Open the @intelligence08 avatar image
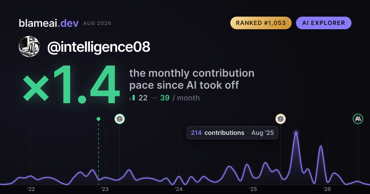Viewport: 370px width, 194px height. coord(29,46)
